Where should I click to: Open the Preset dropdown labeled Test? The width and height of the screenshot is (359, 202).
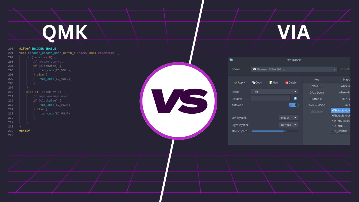[x=275, y=91]
